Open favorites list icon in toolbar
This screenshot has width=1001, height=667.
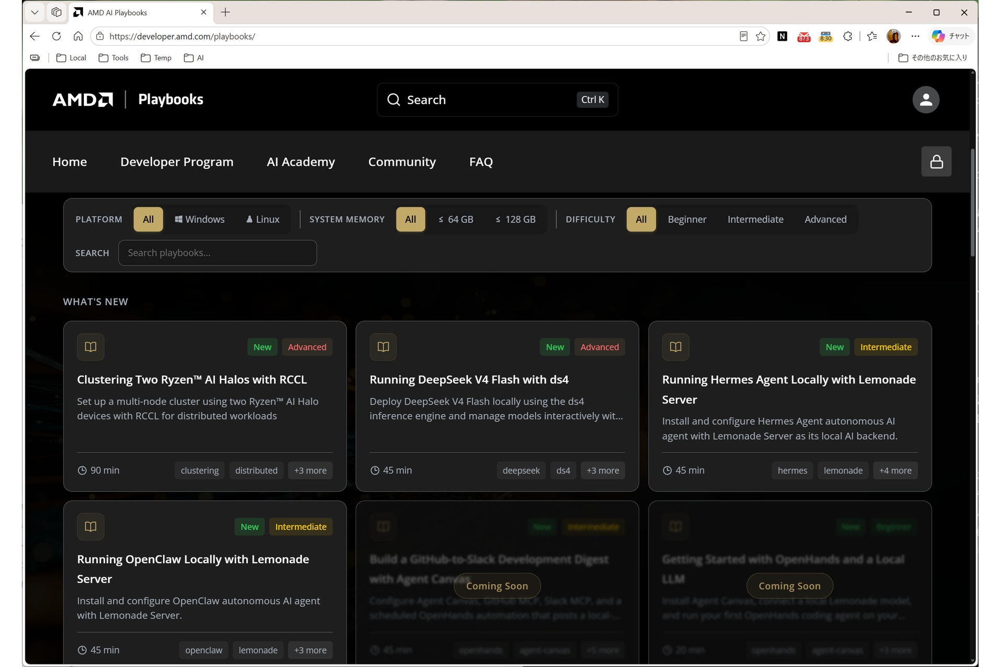coord(872,36)
